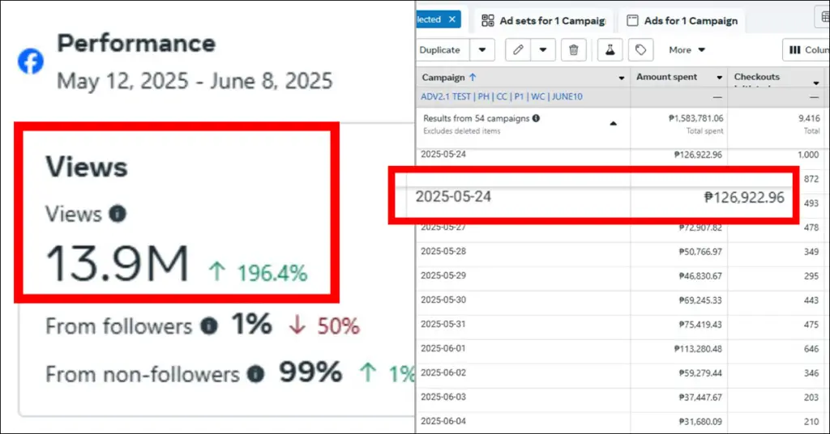Click the 13.9M views value
This screenshot has height=434, width=830.
(117, 264)
